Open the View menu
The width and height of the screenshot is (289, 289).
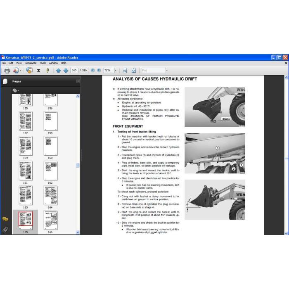[19, 63]
